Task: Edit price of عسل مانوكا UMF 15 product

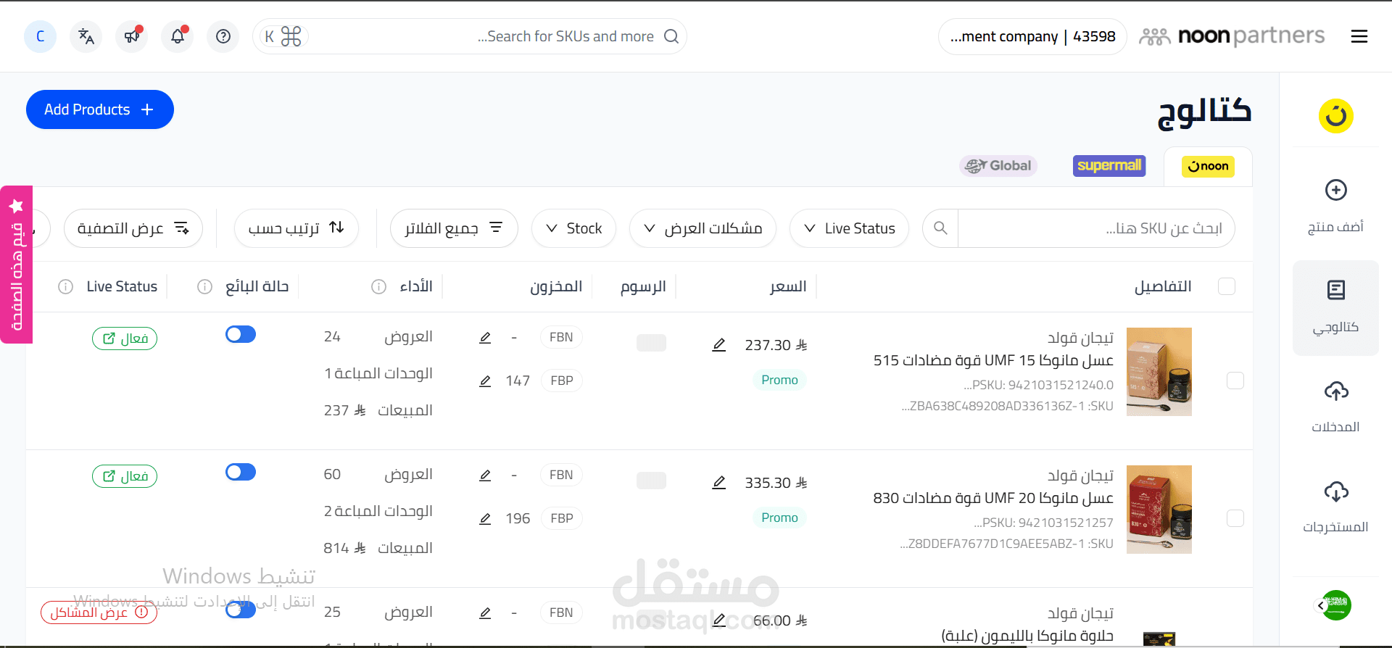Action: (718, 344)
